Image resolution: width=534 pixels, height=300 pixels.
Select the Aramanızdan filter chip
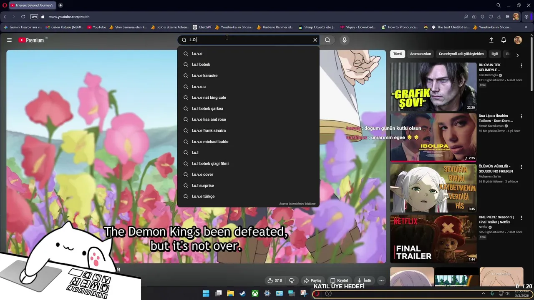coord(420,54)
